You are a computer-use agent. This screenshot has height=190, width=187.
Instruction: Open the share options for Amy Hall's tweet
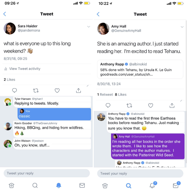click(x=172, y=105)
